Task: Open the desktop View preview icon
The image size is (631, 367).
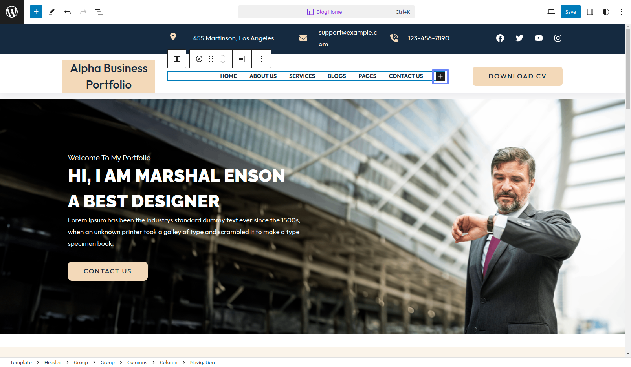Action: 551,12
